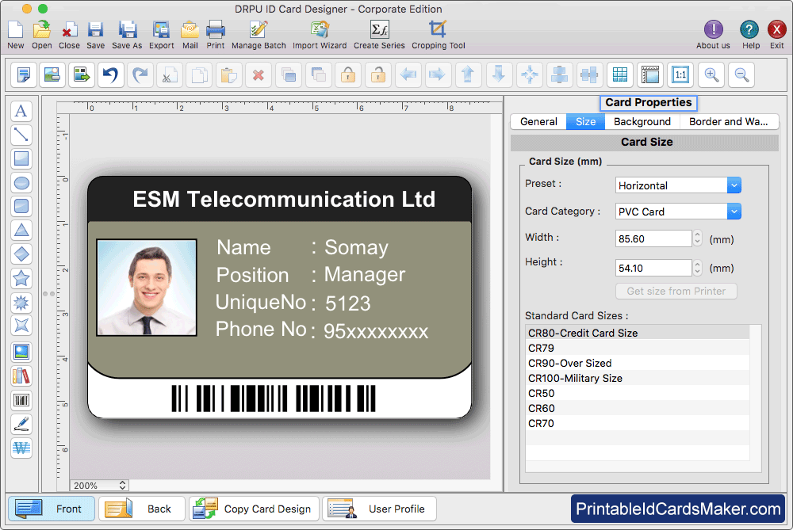This screenshot has width=793, height=530.
Task: Select CR80-Credit Card Size
Action: pyautogui.click(x=638, y=333)
